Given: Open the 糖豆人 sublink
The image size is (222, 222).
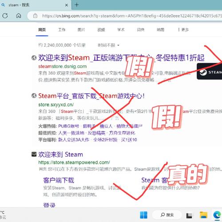Looking at the screenshot, I should (106, 126).
